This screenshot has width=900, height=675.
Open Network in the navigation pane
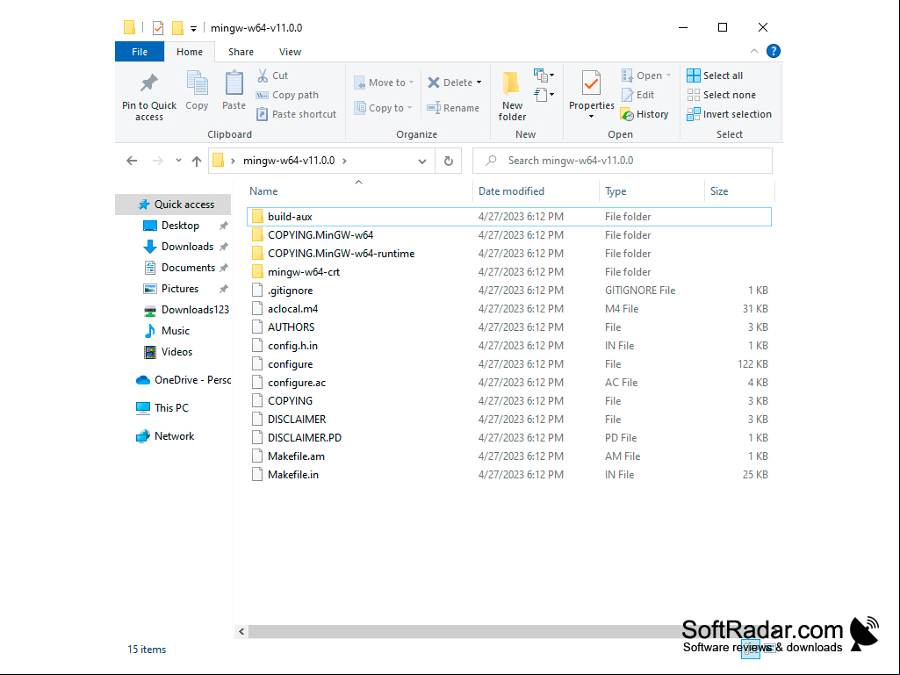[165, 436]
